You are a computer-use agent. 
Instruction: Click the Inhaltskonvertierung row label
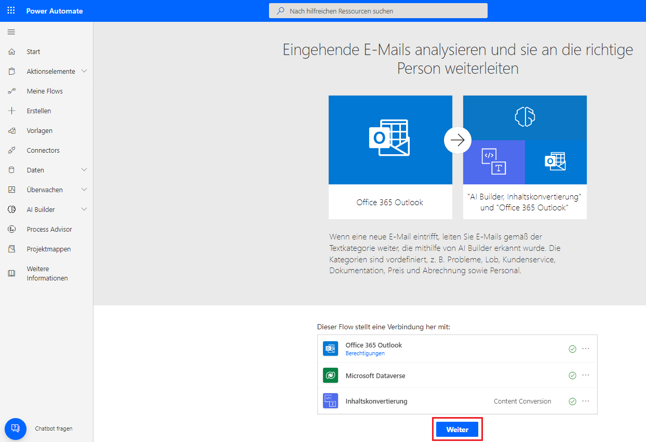coord(376,401)
